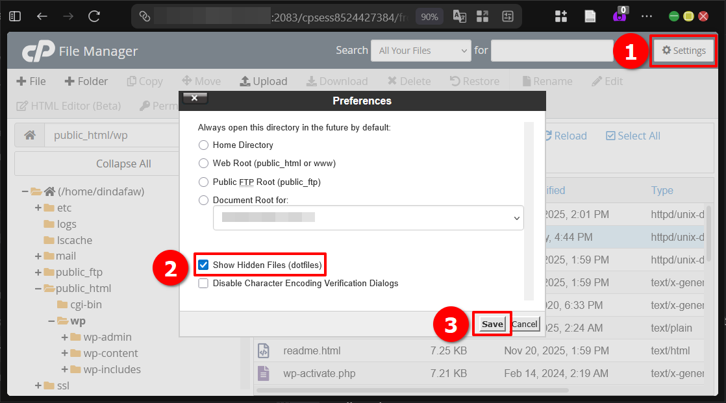Check Disable Character Encoding Verification Dialogs
This screenshot has height=403, width=726.
[x=204, y=283]
